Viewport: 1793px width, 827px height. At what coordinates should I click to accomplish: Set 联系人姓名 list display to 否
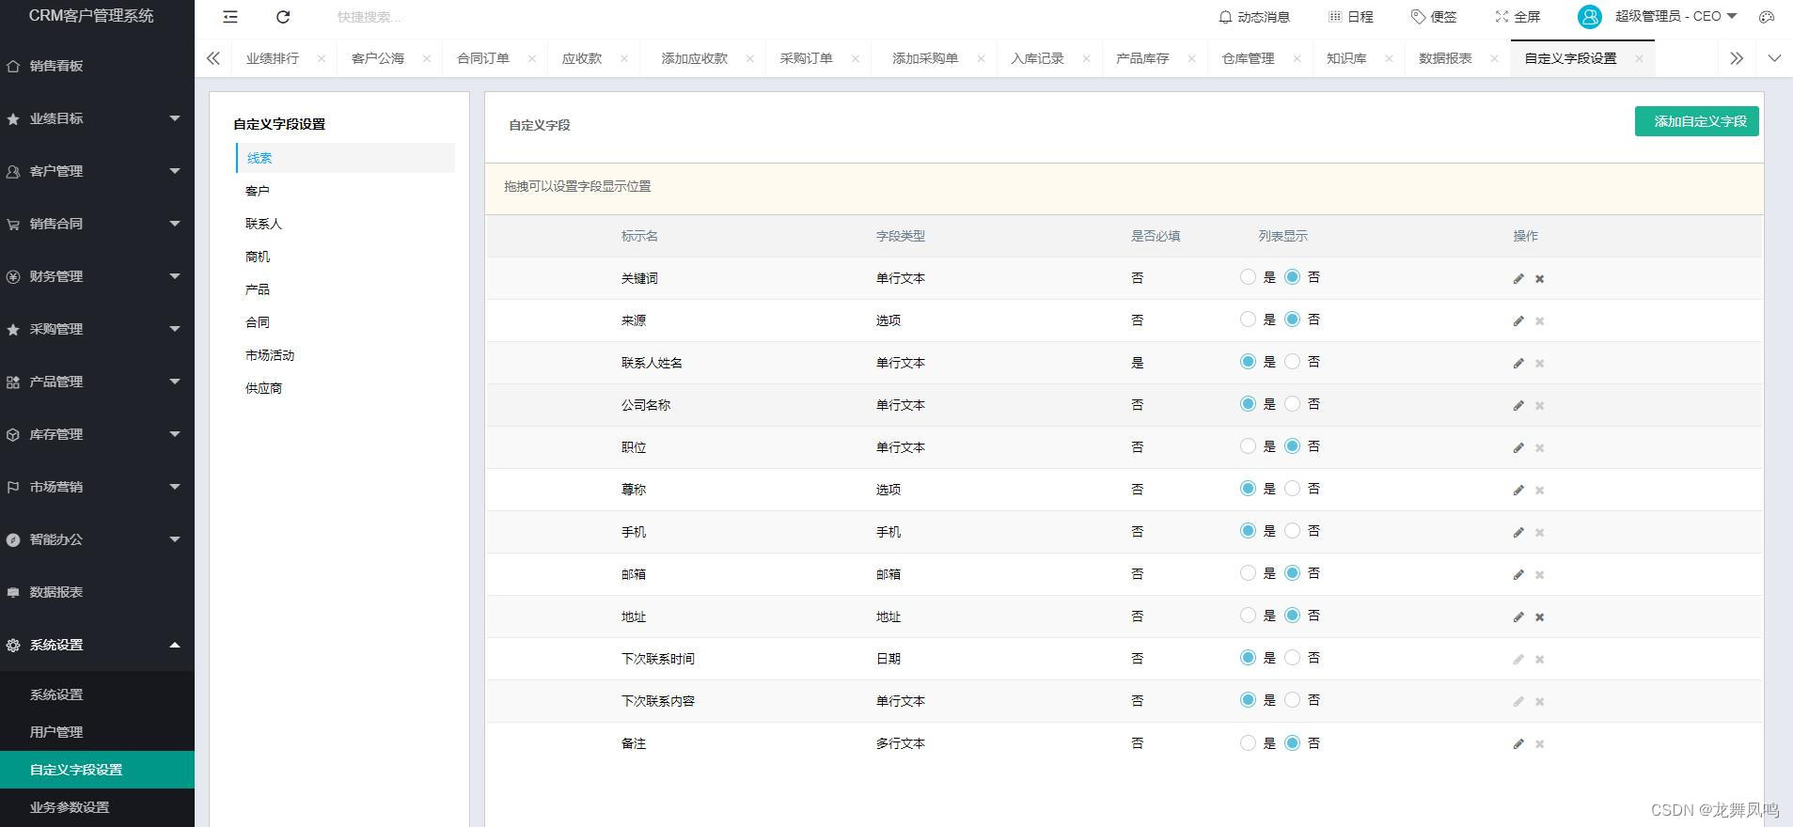(x=1293, y=362)
